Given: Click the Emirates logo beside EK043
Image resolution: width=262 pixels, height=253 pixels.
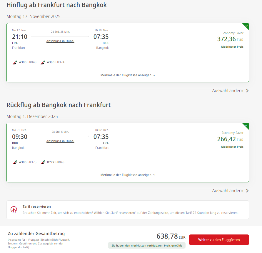Looking at the screenshot, I should coord(43,162).
